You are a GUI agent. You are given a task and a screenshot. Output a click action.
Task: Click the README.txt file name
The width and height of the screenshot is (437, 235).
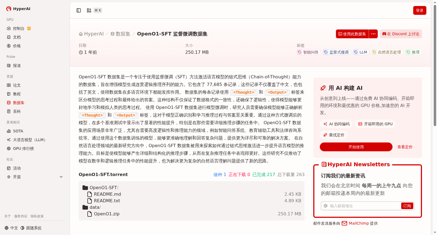coord(107,201)
